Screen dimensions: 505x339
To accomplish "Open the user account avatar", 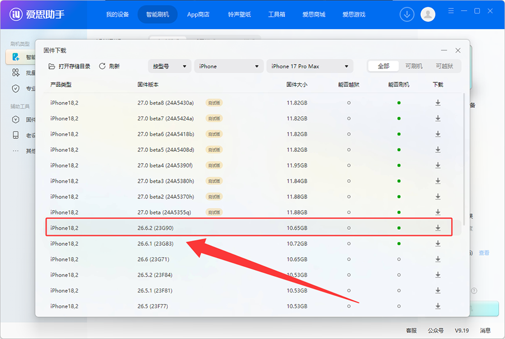I will pyautogui.click(x=428, y=15).
